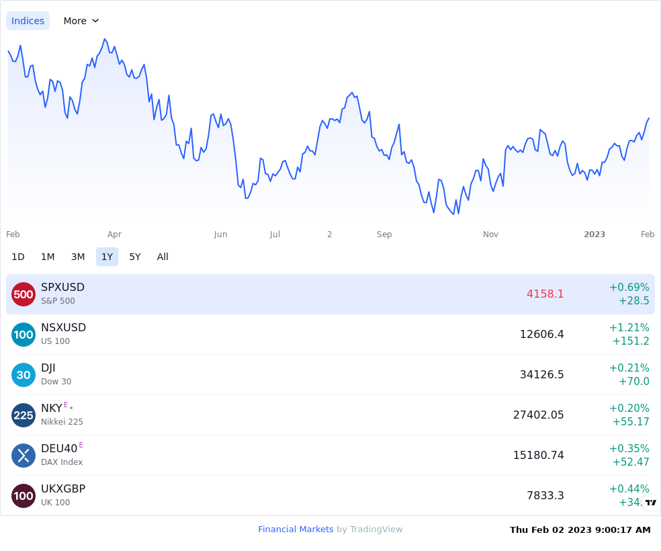This screenshot has width=661, height=551.
Task: Click the S&P 500 description text
Action: [x=58, y=300]
